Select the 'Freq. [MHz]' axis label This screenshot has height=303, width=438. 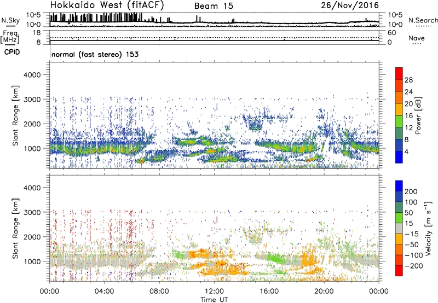point(10,37)
